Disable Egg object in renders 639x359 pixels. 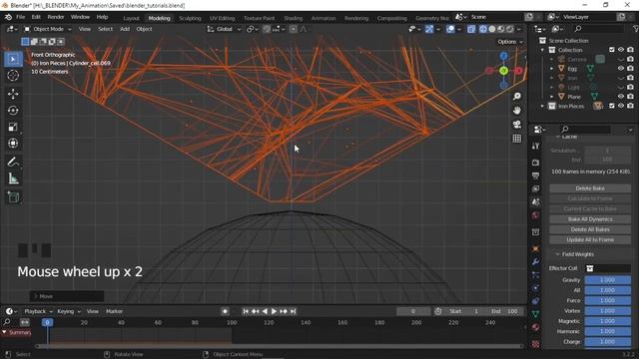630,69
